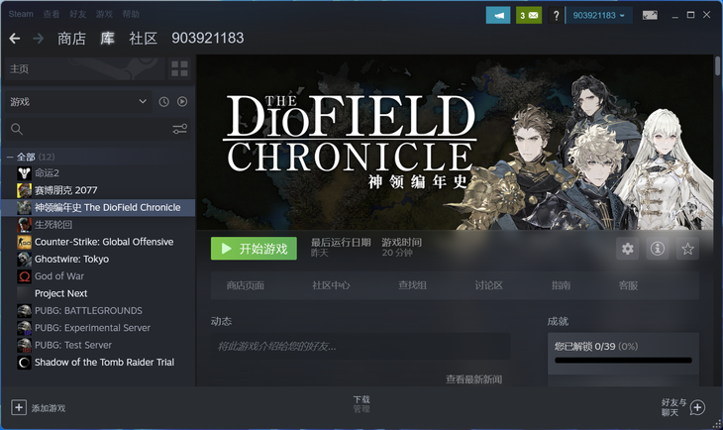Click the game page vertical scrollbar

pos(717,65)
